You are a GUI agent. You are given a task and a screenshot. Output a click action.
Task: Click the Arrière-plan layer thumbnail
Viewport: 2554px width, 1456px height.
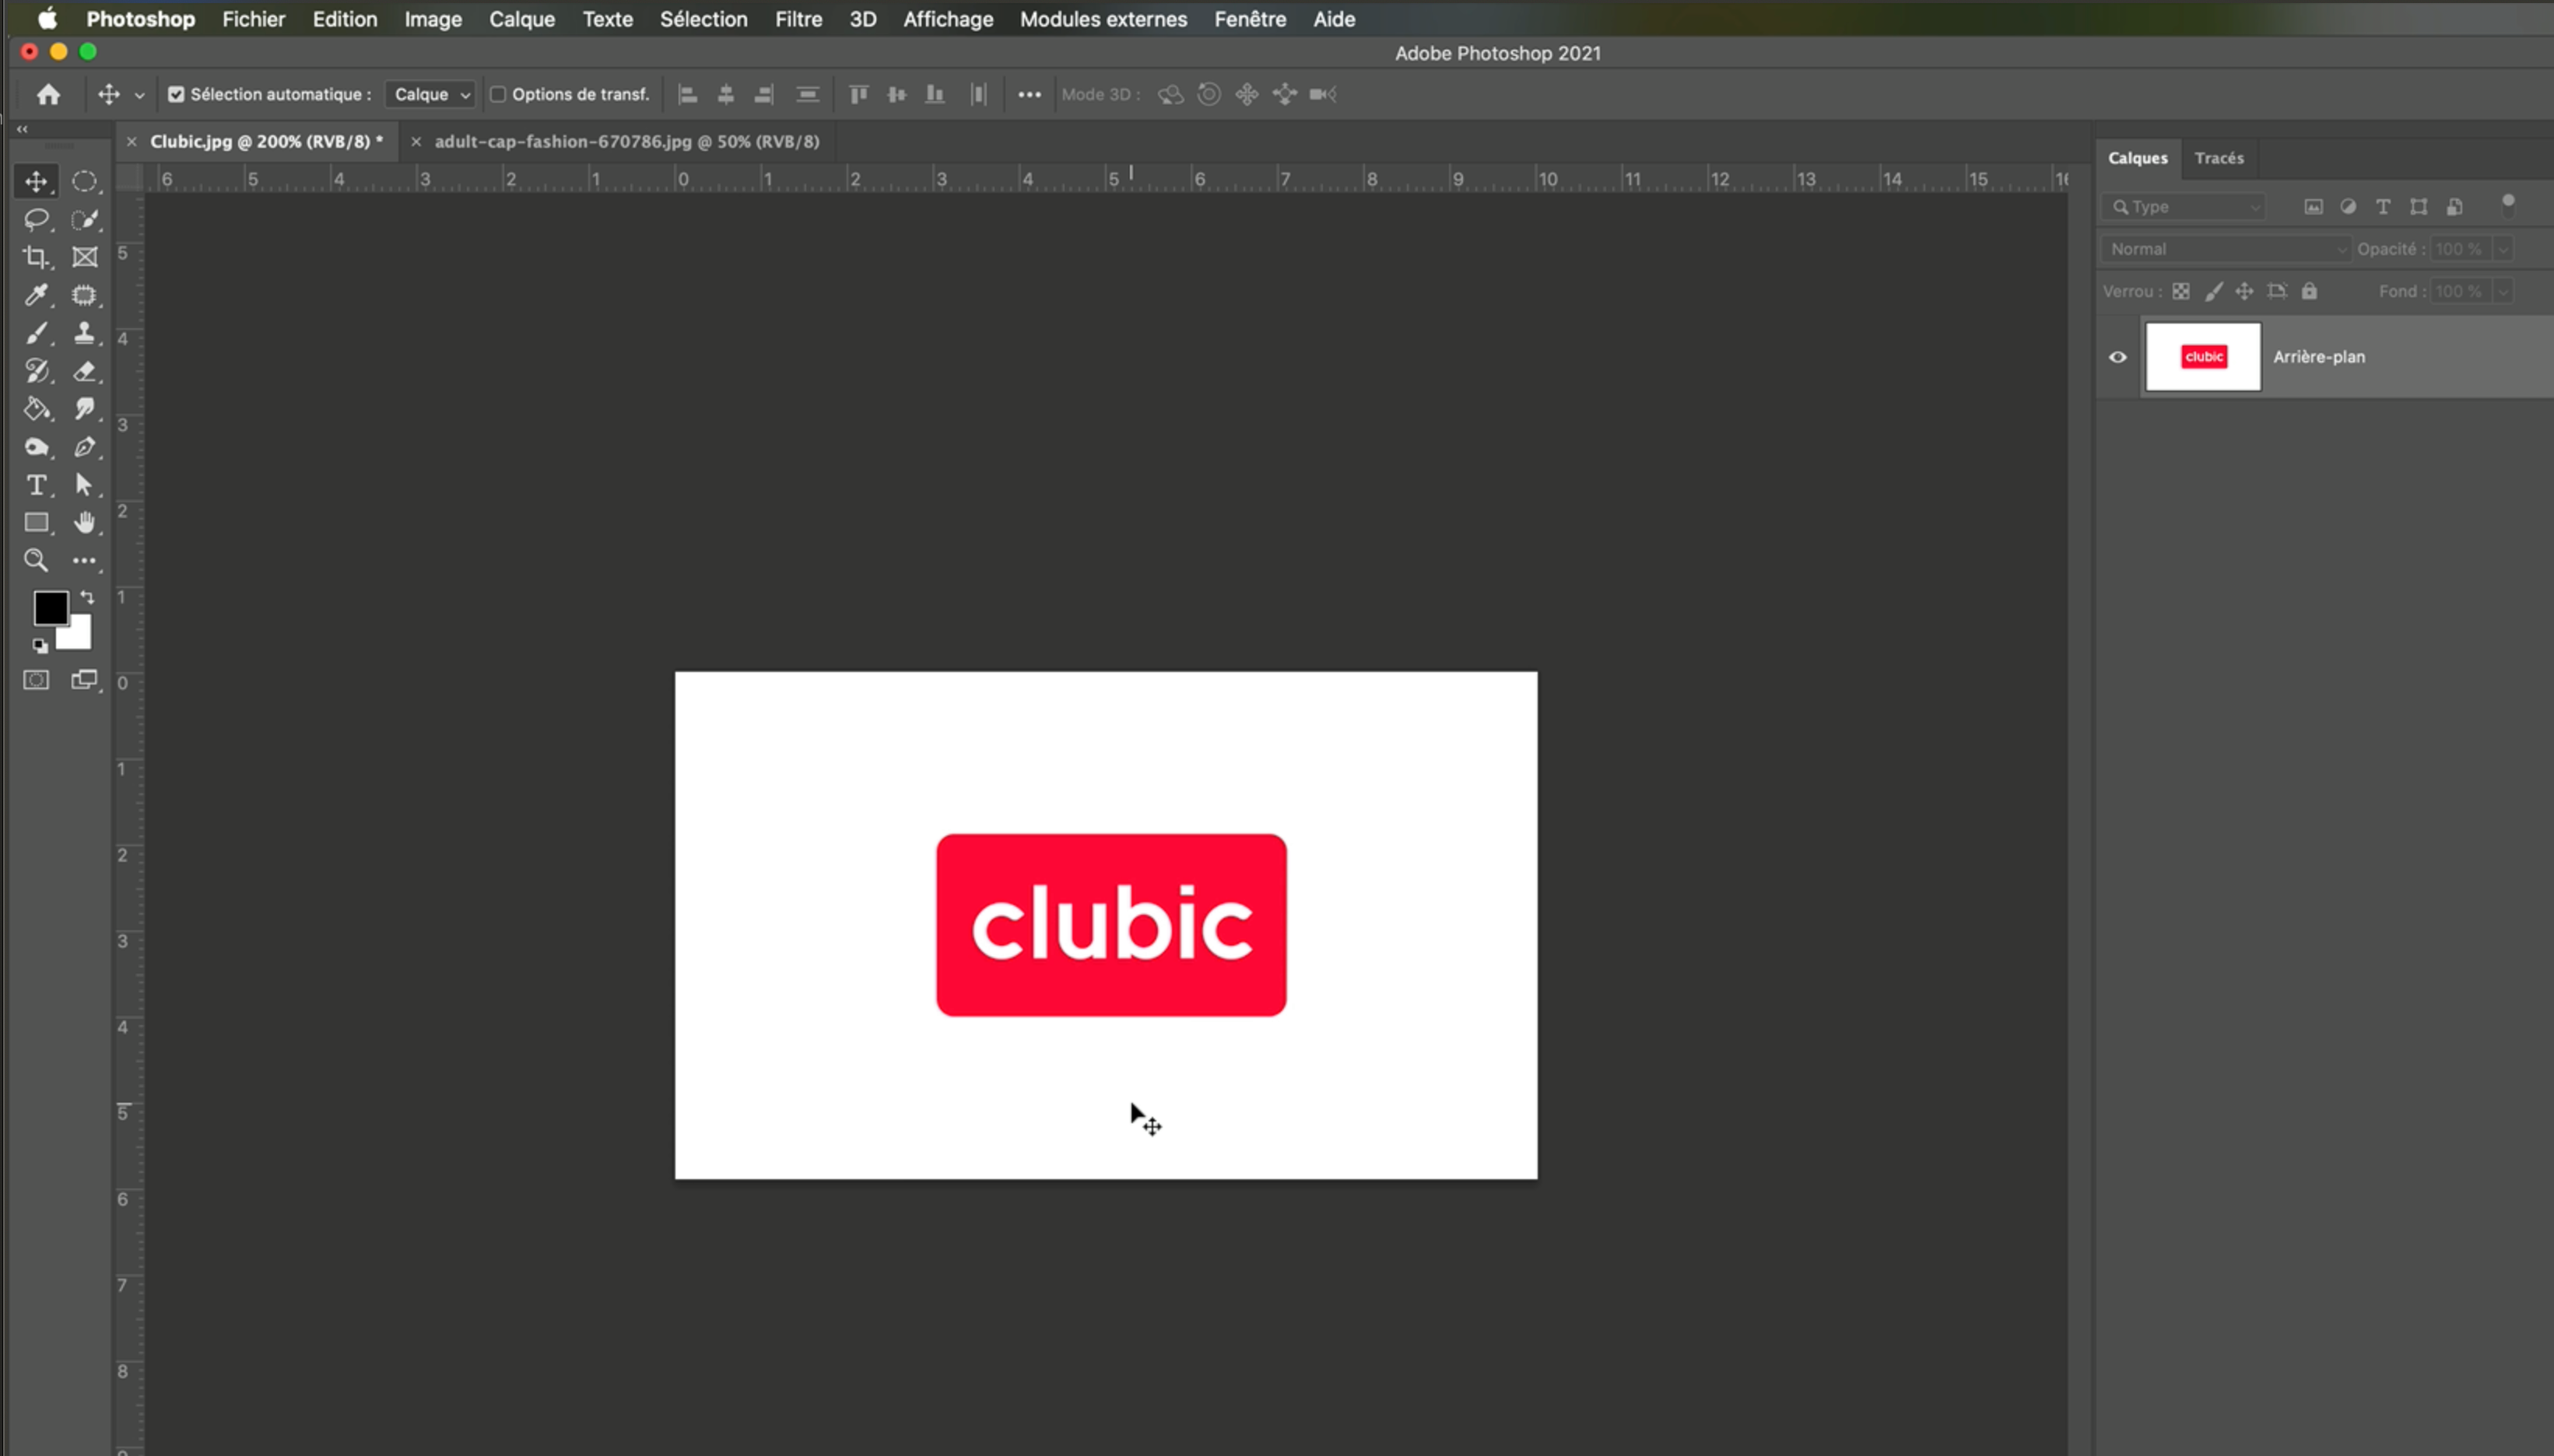tap(2201, 357)
